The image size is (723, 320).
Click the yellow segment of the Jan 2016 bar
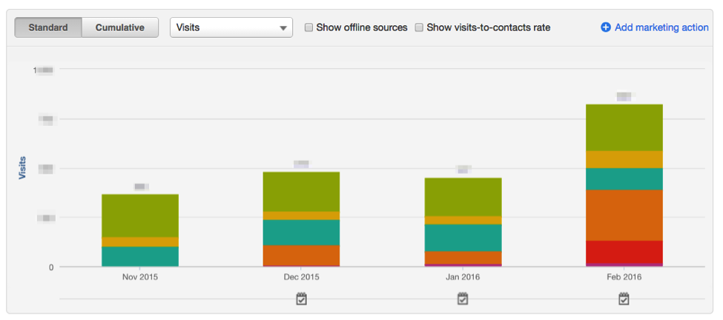coord(463,220)
